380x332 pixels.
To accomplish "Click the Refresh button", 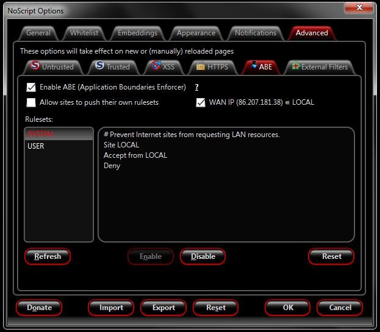I will (48, 256).
